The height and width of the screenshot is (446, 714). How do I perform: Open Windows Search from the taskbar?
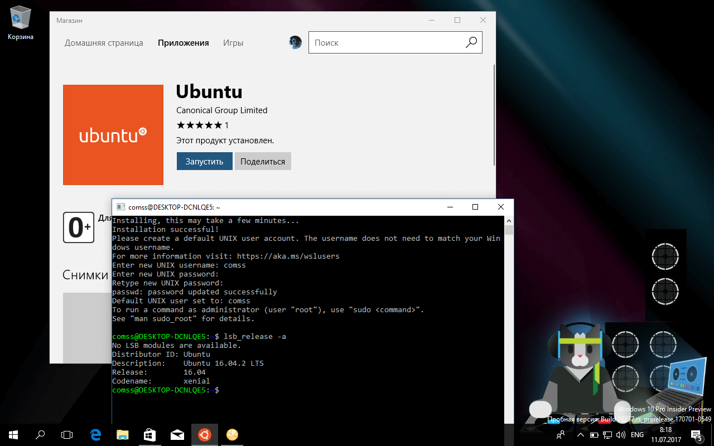coord(39,434)
